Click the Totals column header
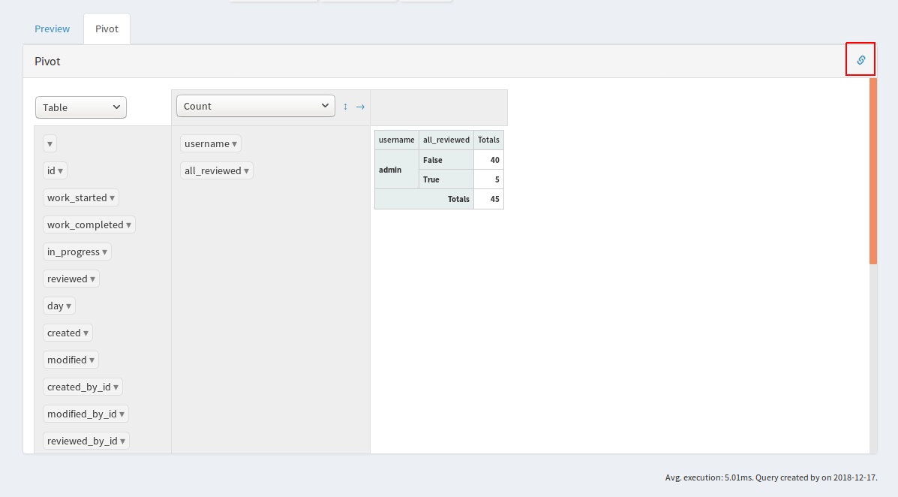 coord(488,140)
